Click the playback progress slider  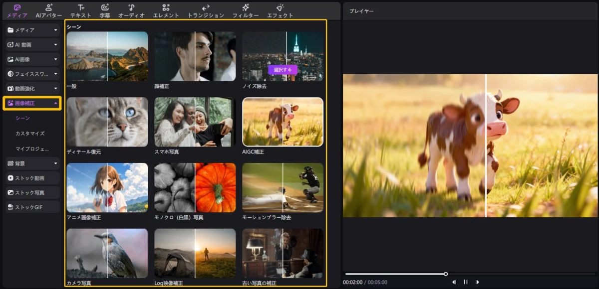pos(446,273)
